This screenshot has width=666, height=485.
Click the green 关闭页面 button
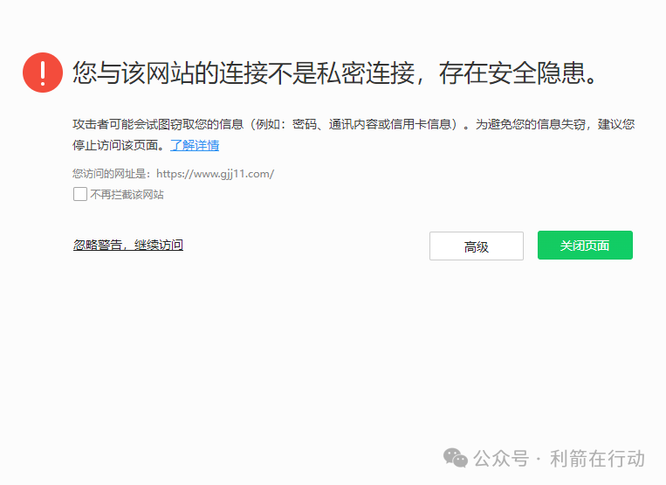point(585,246)
